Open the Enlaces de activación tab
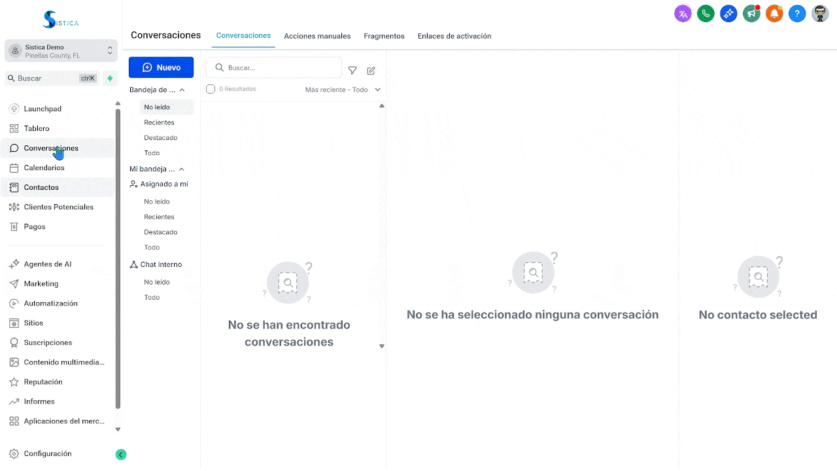The image size is (837, 471). (x=454, y=36)
